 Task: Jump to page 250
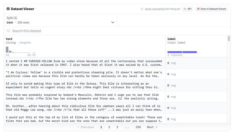pos(138,127)
